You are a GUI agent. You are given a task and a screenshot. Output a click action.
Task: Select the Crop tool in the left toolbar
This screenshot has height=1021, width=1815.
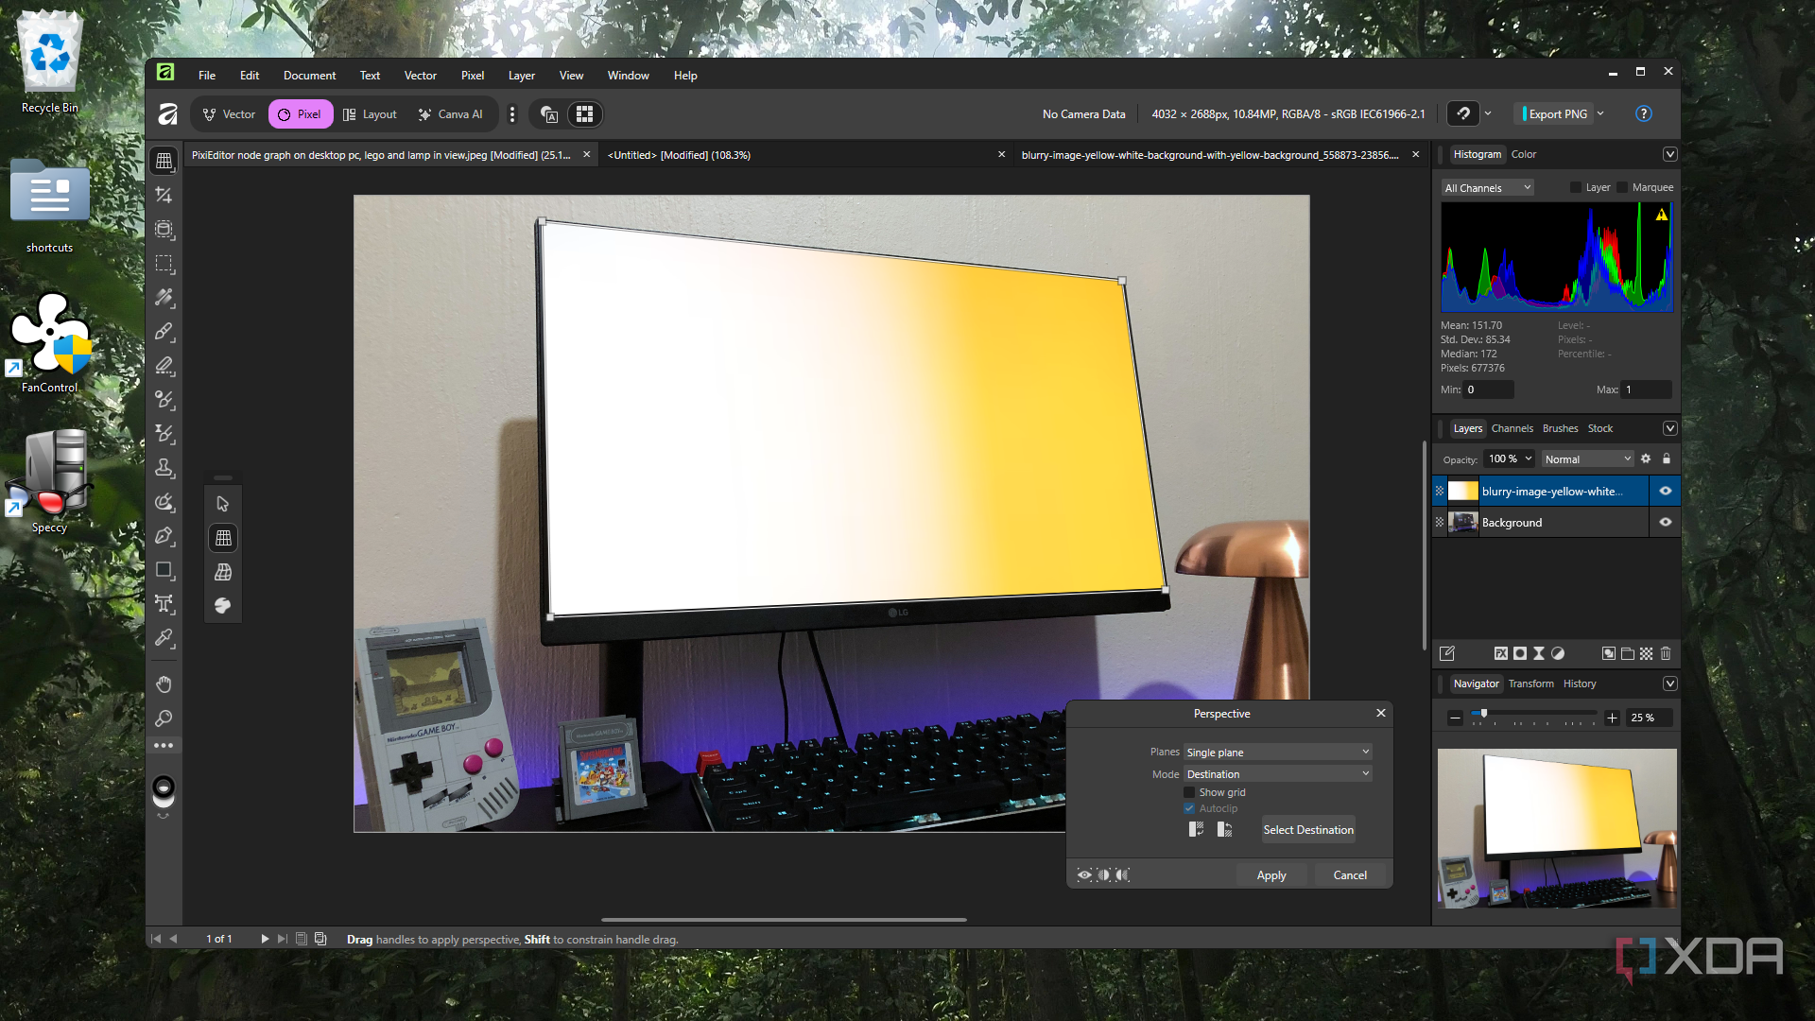pos(164,195)
